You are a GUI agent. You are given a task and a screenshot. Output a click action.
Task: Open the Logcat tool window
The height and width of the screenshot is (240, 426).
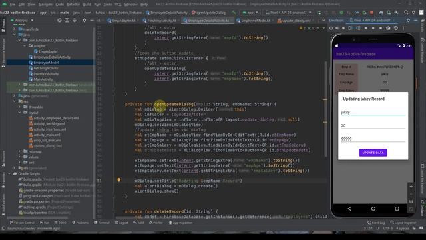[x=121, y=223]
